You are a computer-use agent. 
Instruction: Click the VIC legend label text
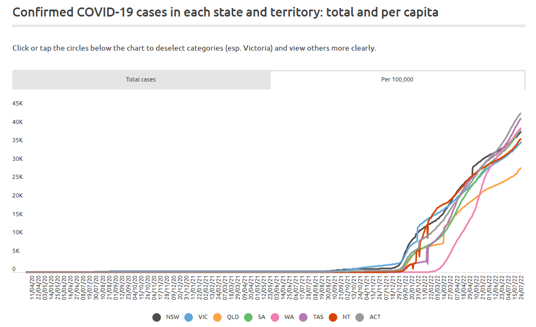(x=203, y=317)
